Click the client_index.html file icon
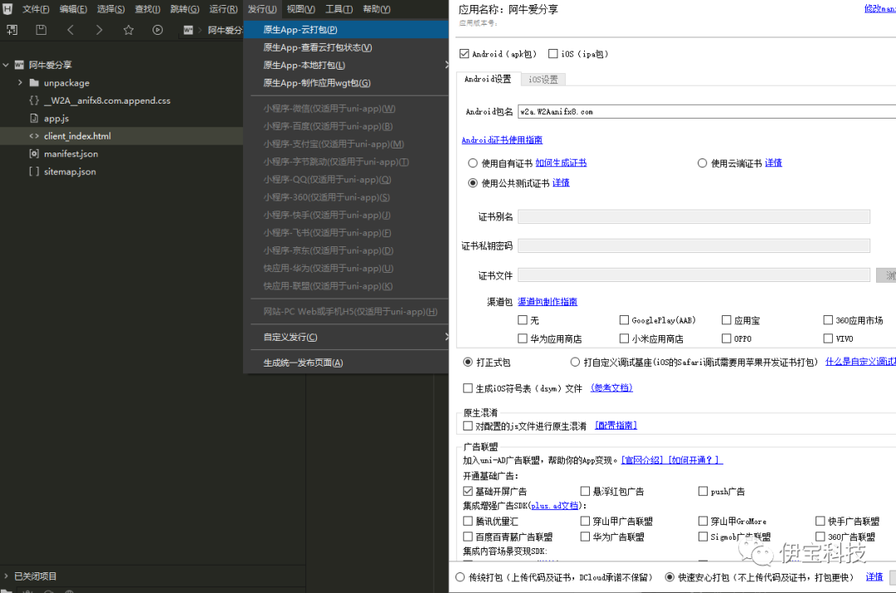896x593 pixels. pyautogui.click(x=34, y=136)
